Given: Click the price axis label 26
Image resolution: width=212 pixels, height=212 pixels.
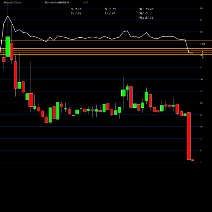Looking at the screenshot, I should point(201,103).
